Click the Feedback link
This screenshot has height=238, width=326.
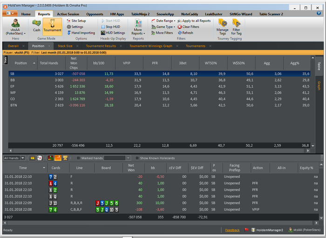tap(232, 230)
